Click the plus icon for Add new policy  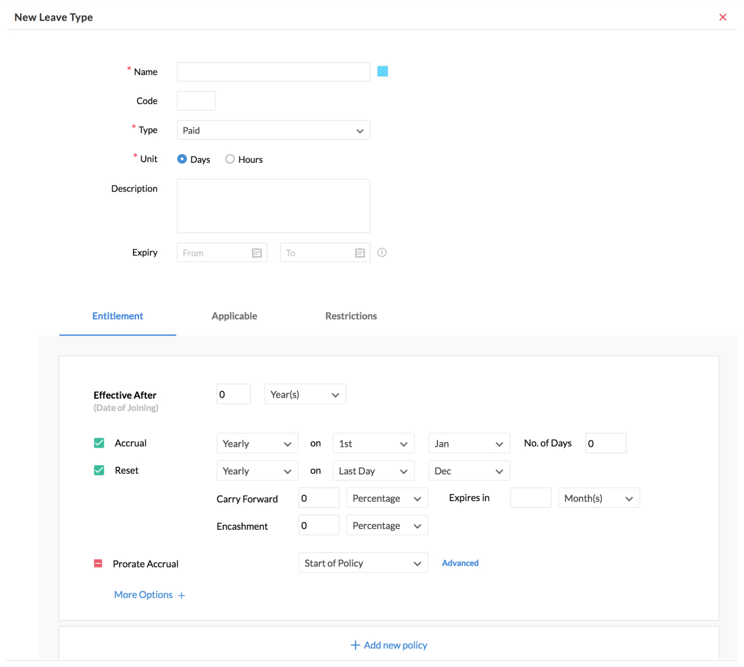pyautogui.click(x=355, y=645)
